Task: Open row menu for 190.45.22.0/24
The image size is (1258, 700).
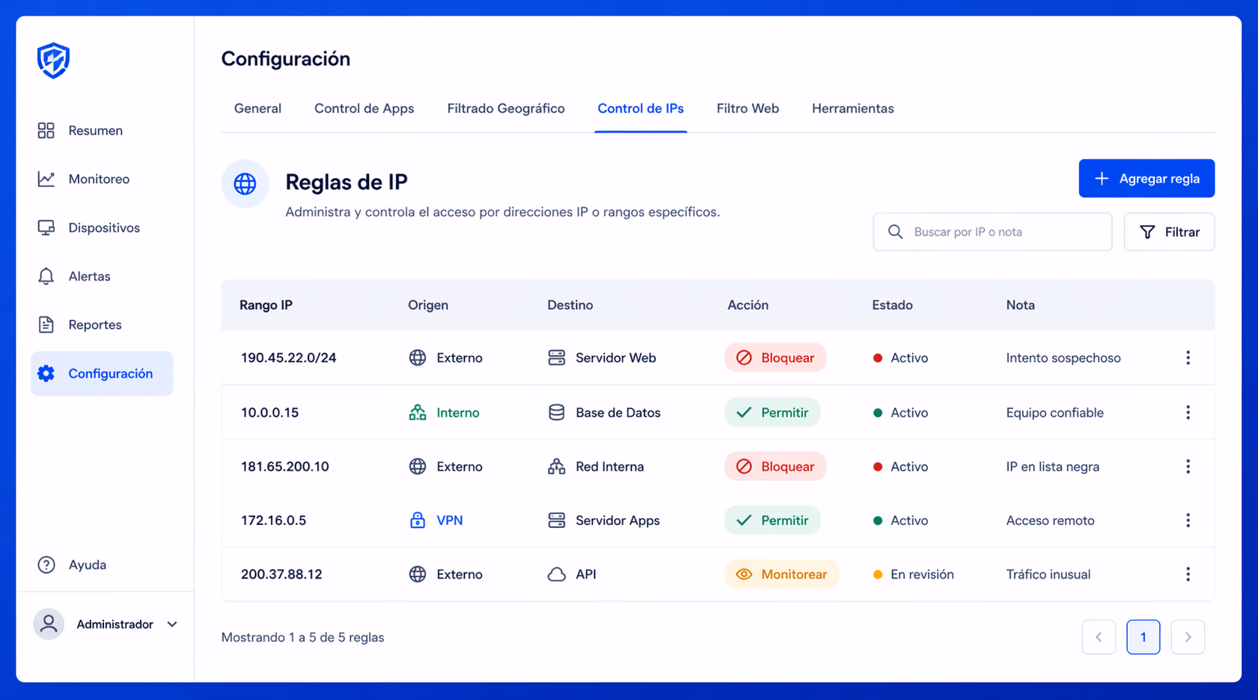Action: (x=1188, y=357)
